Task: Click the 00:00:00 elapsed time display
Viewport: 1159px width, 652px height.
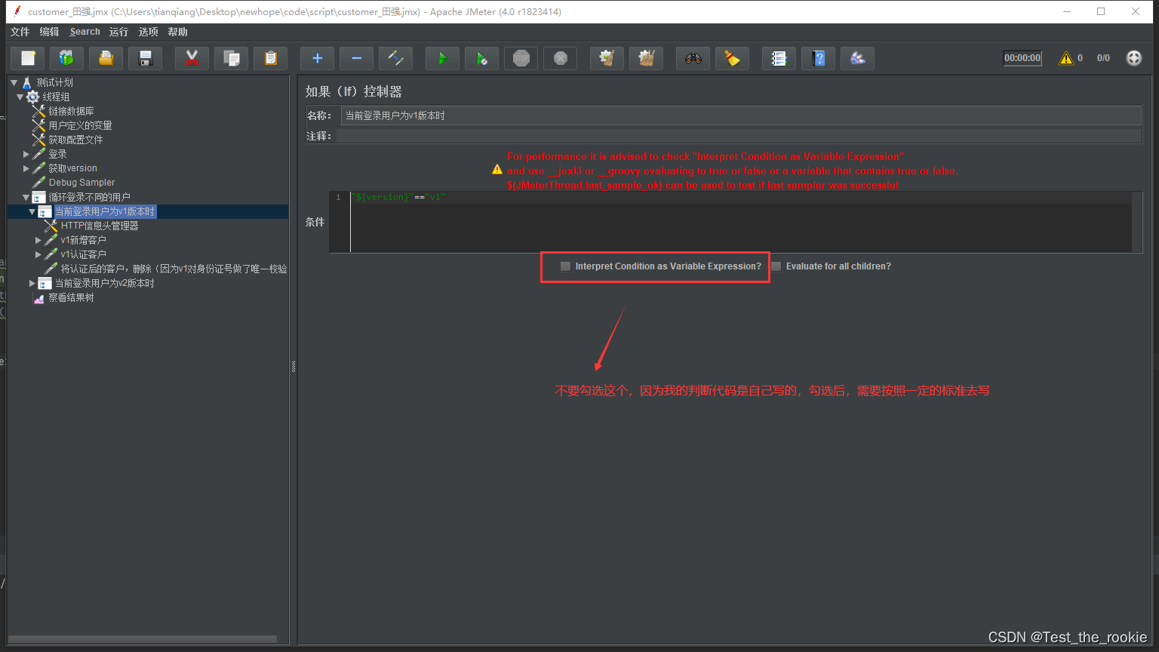Action: 1022,58
